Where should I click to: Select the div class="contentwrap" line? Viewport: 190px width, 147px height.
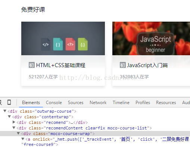click(x=43, y=117)
